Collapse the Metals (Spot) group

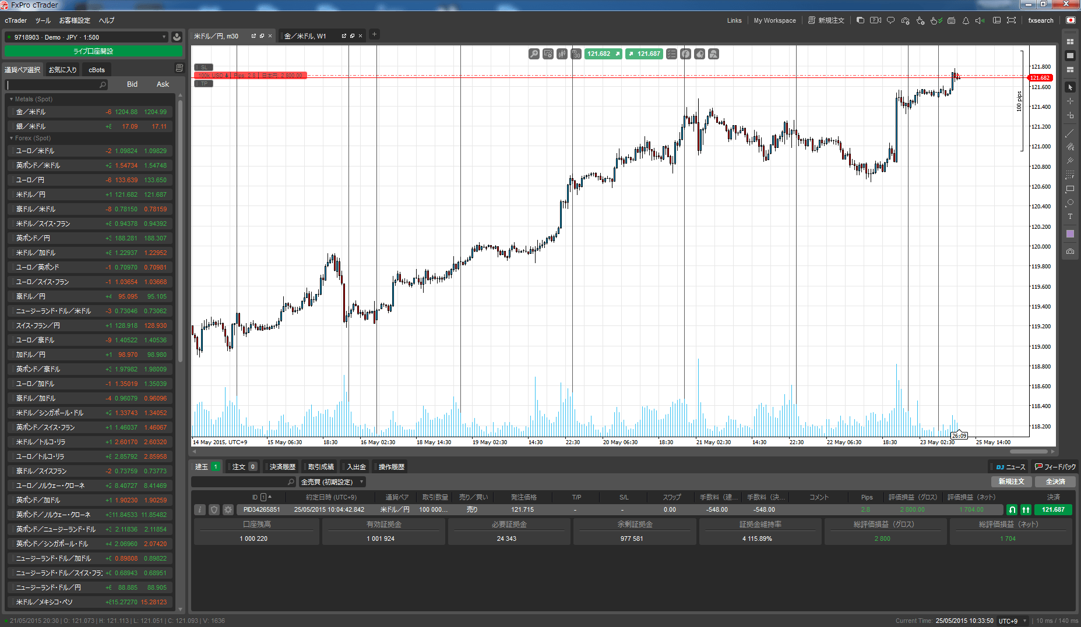11,100
